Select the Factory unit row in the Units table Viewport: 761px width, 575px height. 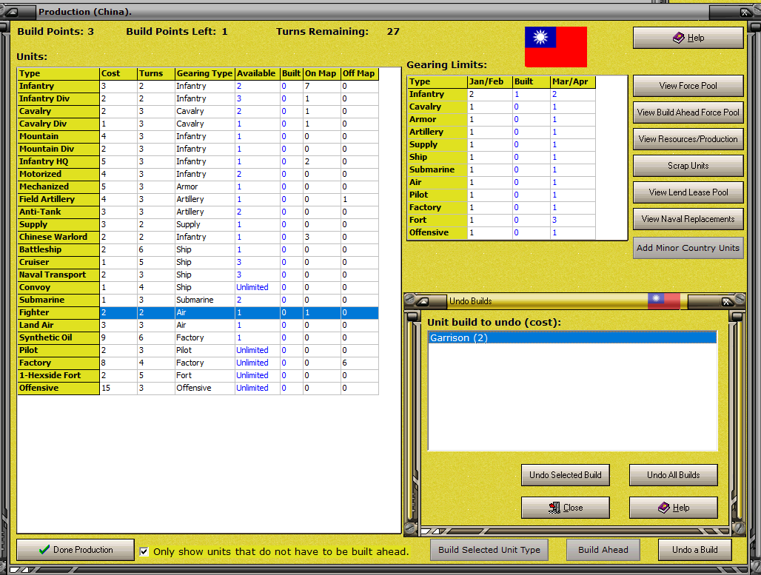198,363
